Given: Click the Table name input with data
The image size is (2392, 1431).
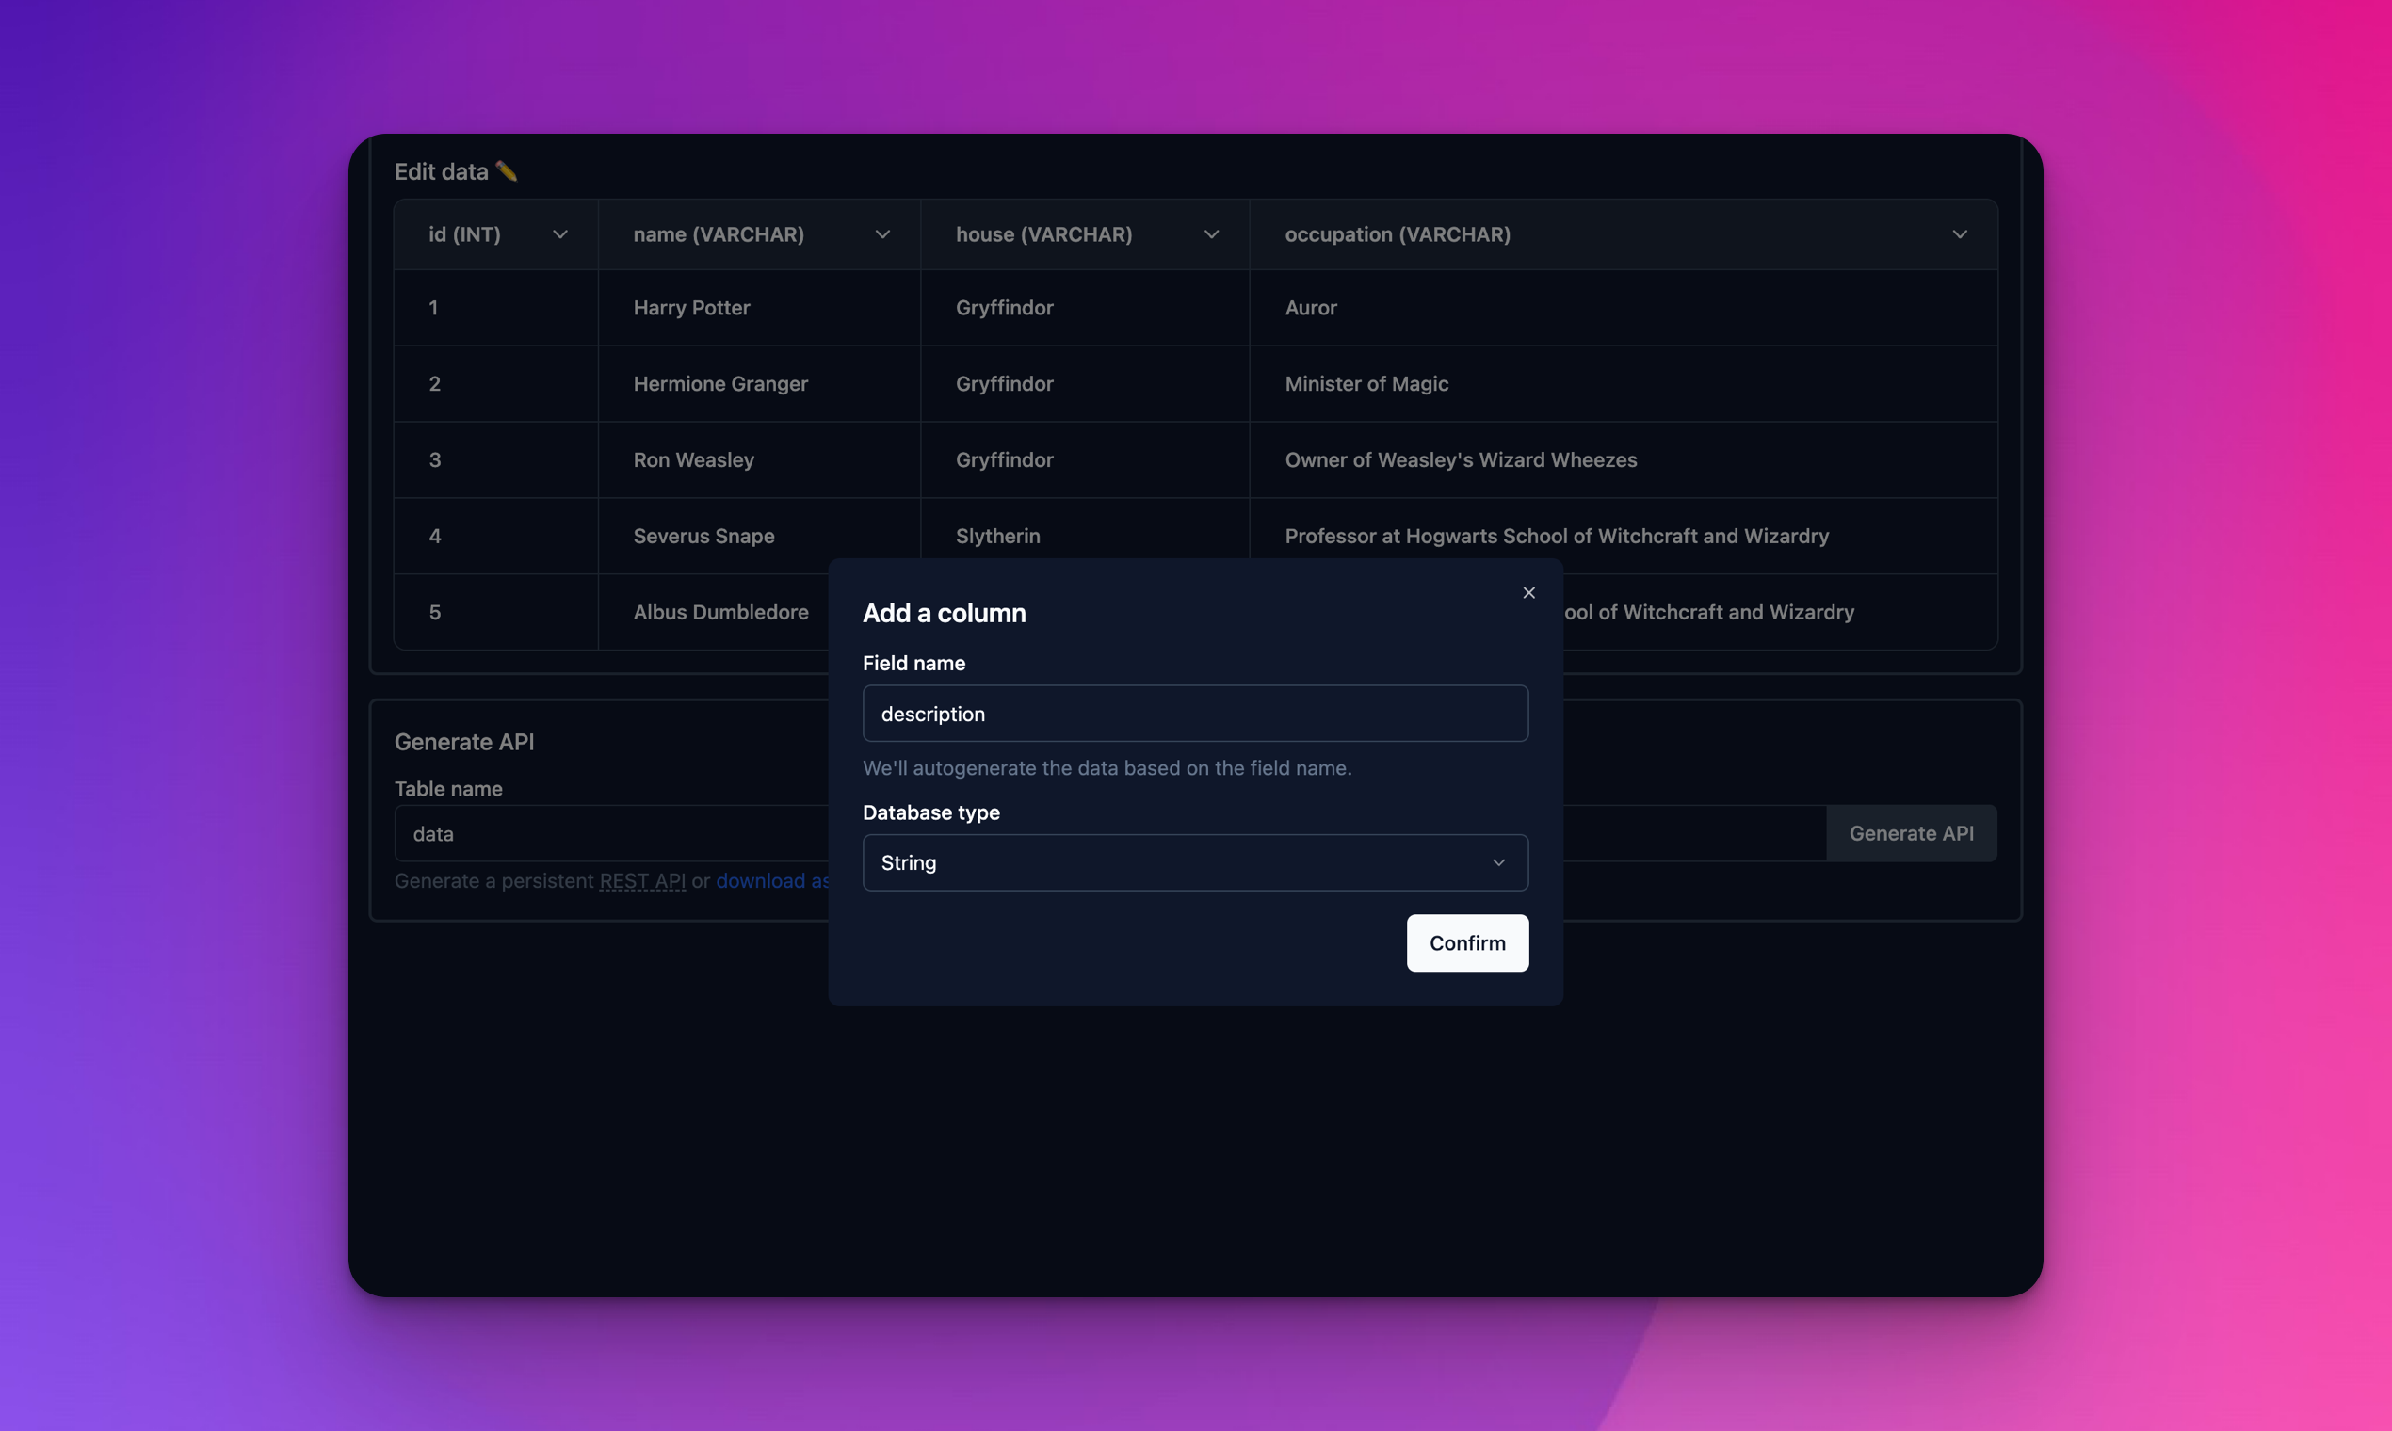Looking at the screenshot, I should (x=611, y=834).
